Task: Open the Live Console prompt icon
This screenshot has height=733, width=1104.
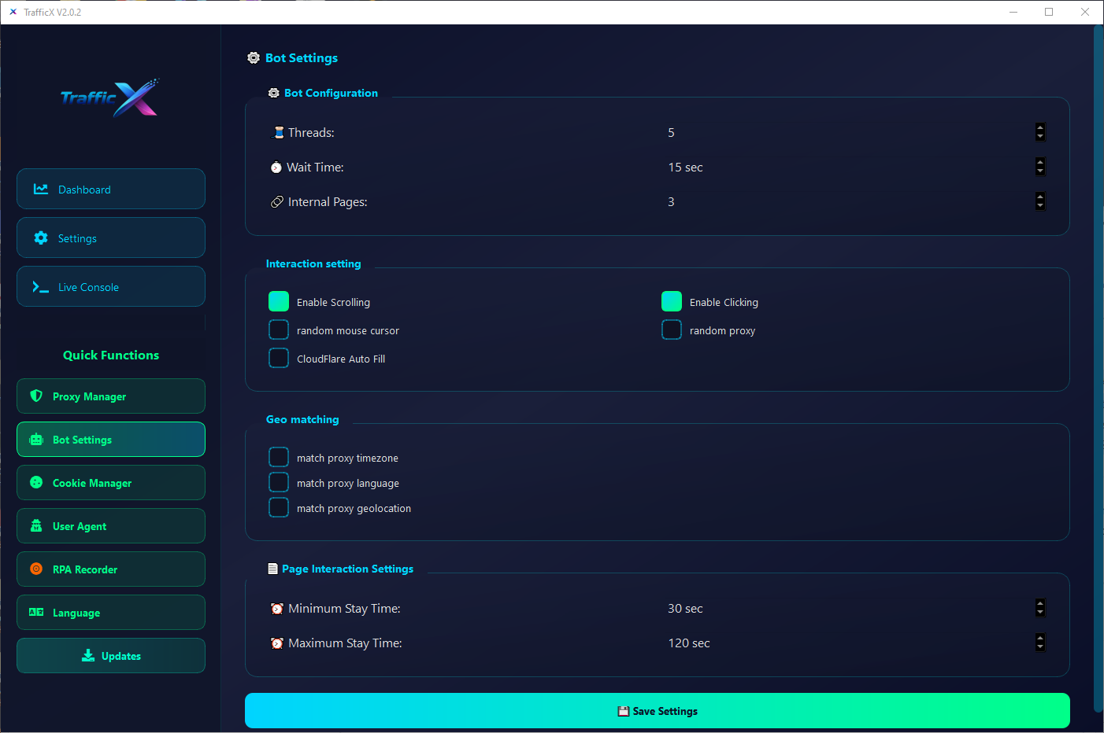Action: (x=40, y=287)
